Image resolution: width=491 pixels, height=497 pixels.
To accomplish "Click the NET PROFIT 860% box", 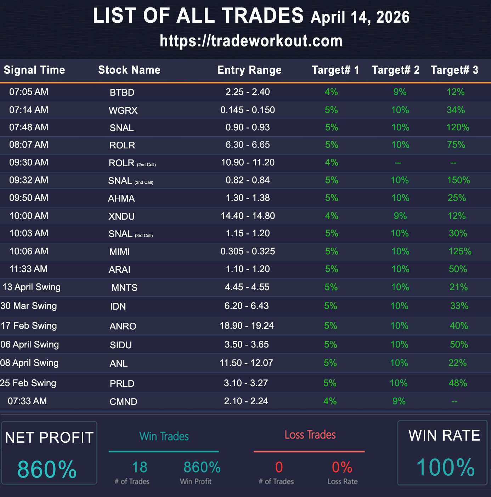I will (x=49, y=453).
